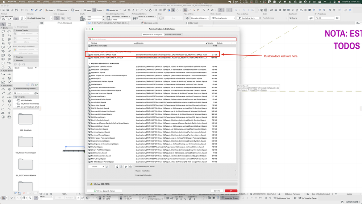This screenshot has width=362, height=204.
Task: Collapse the Mensajes section
Action: pos(14,60)
